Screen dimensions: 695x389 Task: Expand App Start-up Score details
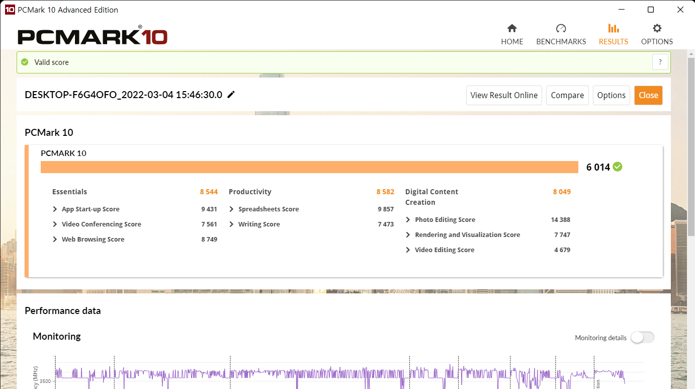[55, 209]
